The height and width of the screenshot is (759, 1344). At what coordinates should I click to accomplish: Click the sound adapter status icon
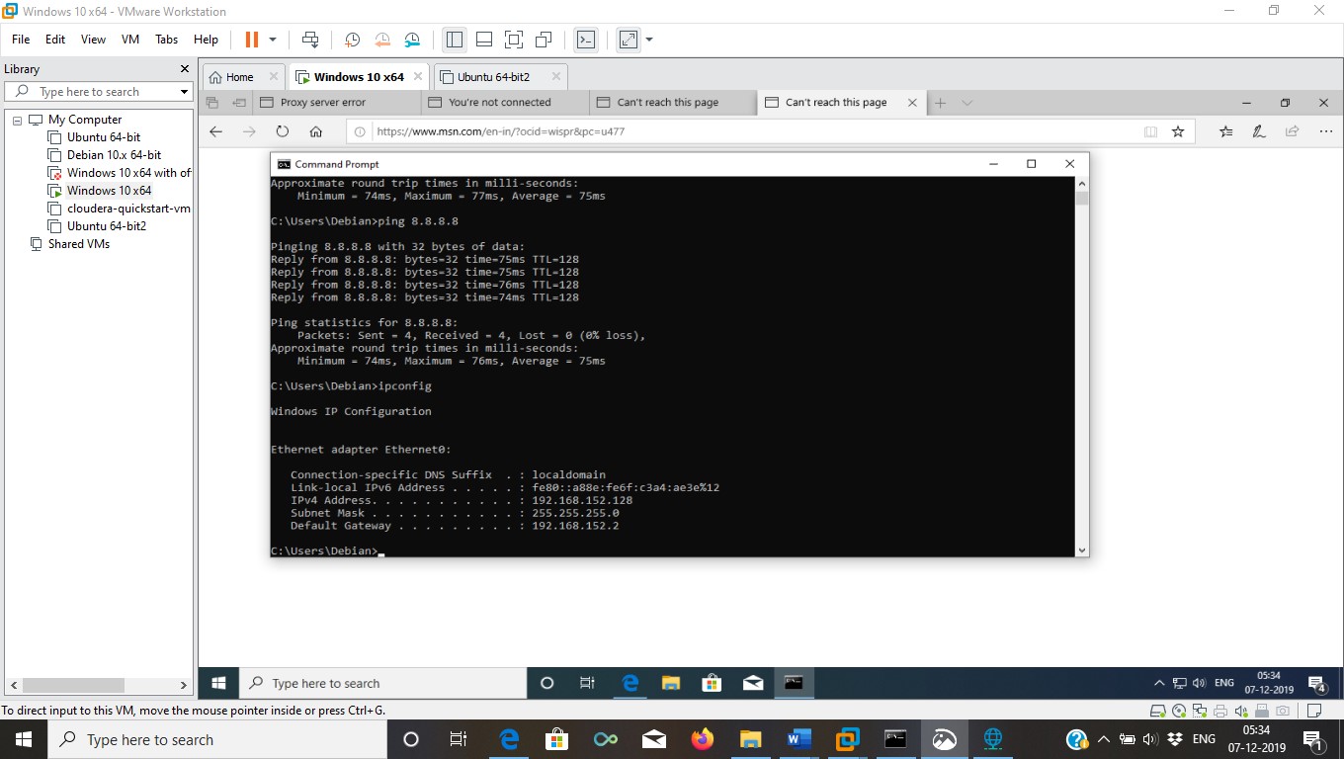(1241, 711)
